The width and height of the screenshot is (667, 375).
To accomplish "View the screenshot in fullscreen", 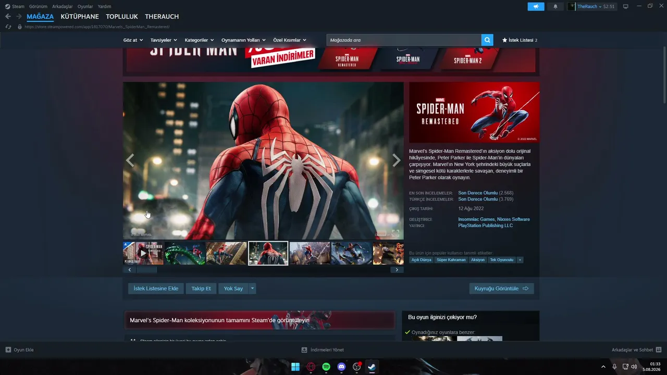I will pyautogui.click(x=396, y=233).
